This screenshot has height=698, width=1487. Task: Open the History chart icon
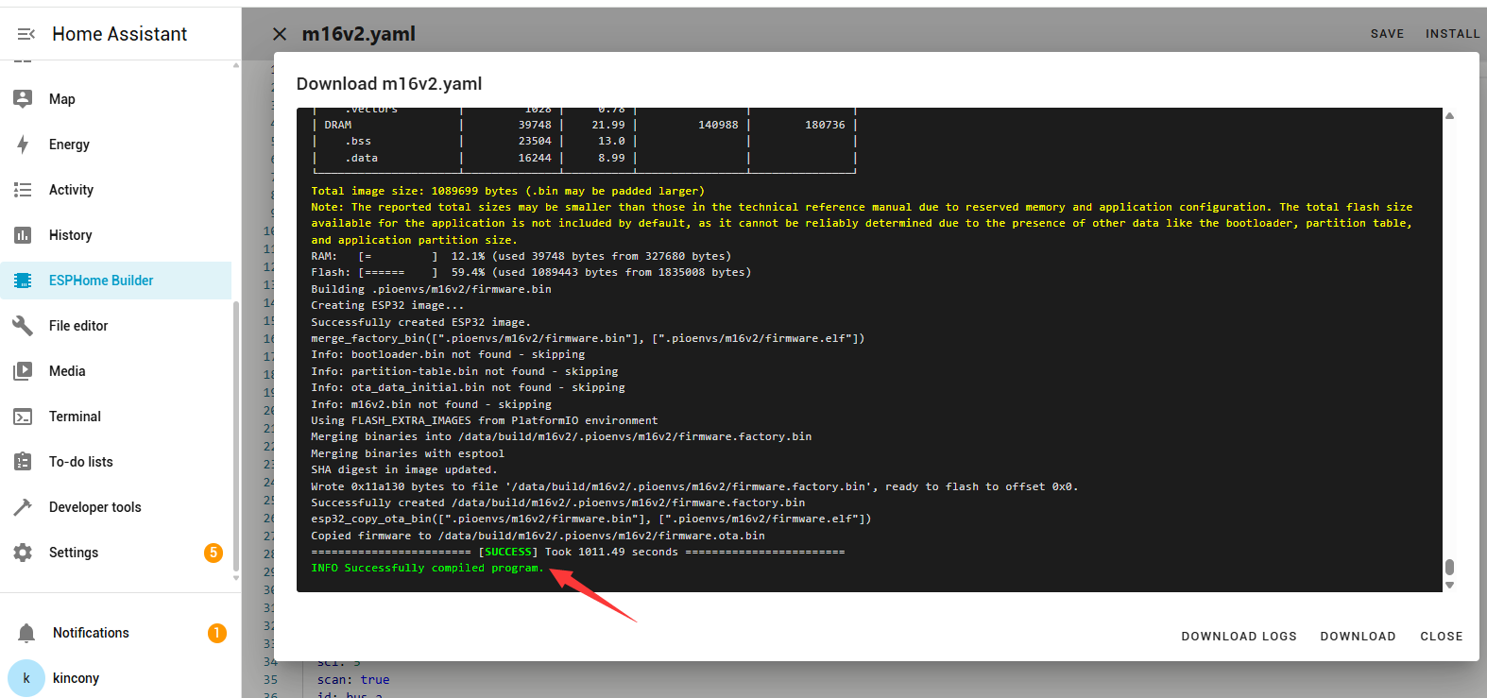(24, 235)
